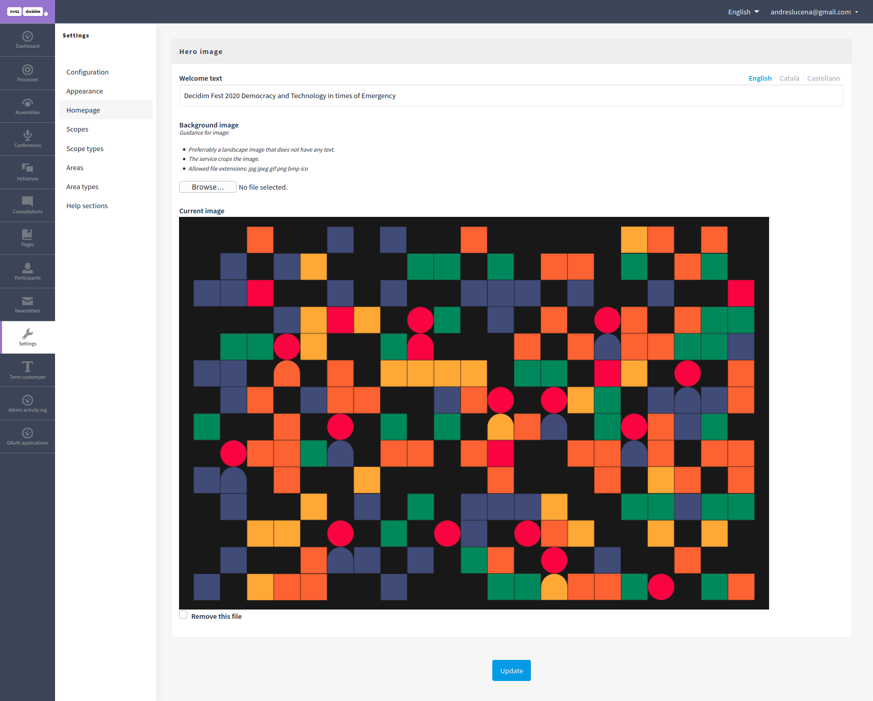Click the 'The service crops the image.' line
The width and height of the screenshot is (873, 701).
(224, 159)
